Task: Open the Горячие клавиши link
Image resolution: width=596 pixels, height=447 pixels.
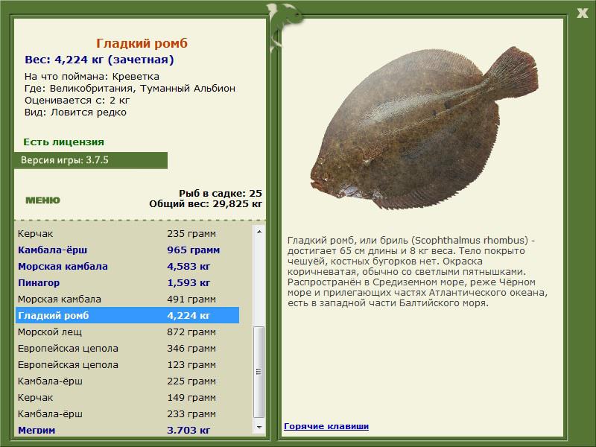Action: pos(326,426)
